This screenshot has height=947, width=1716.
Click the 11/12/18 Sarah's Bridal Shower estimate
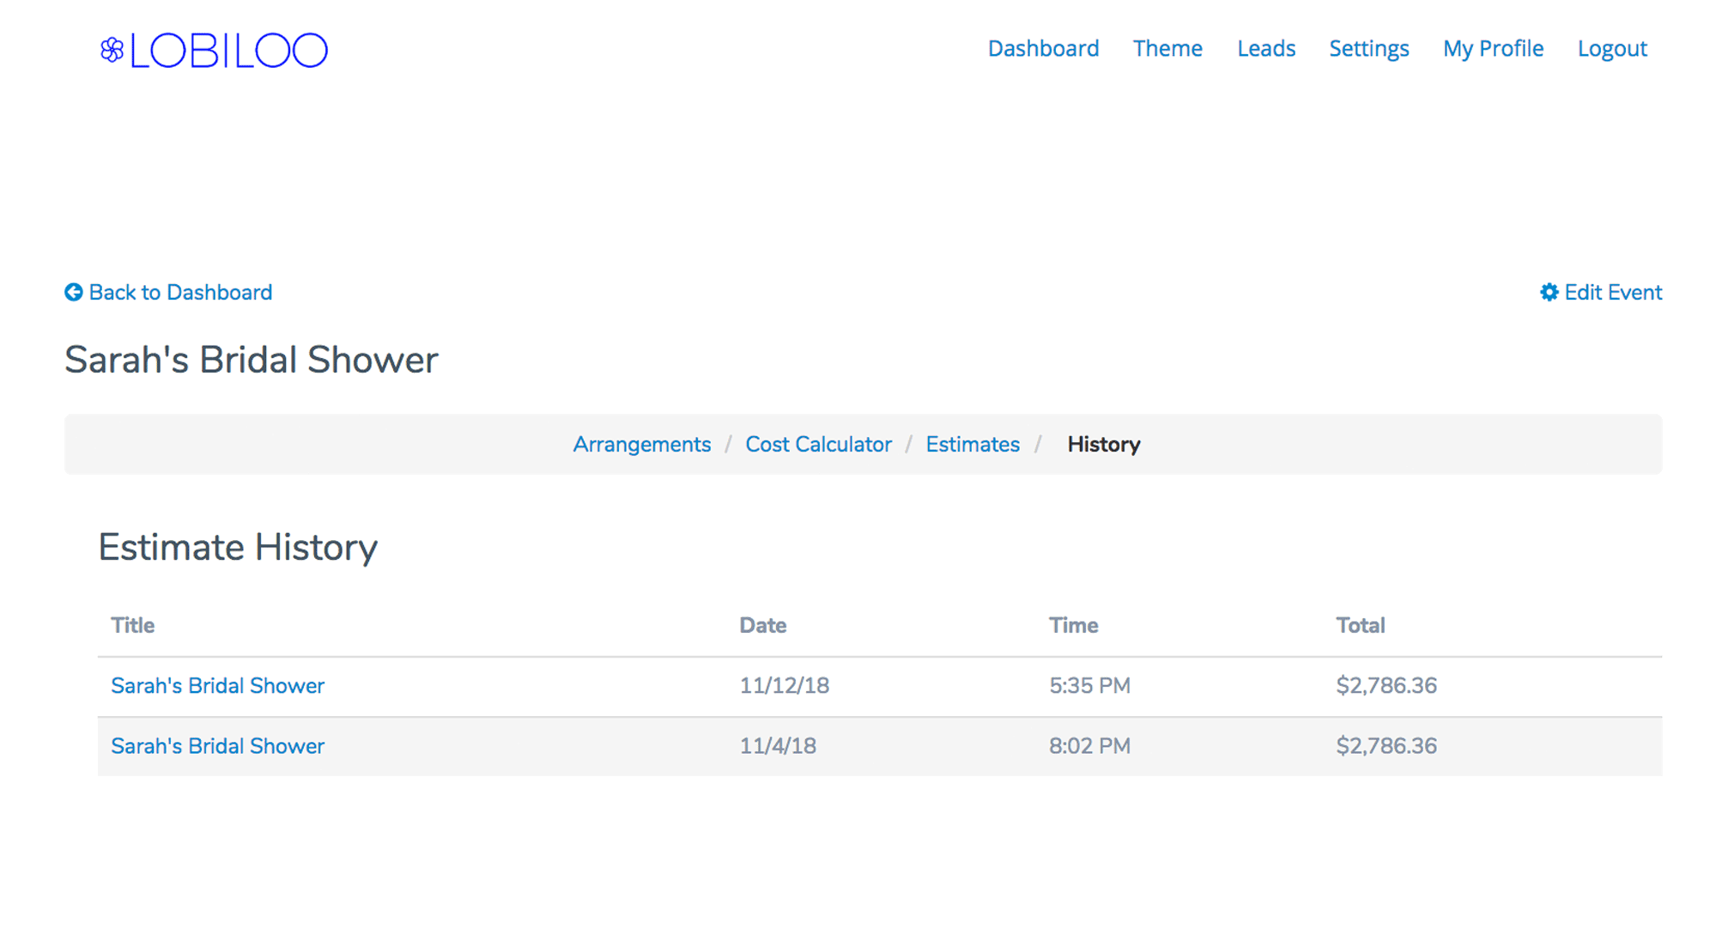217,684
